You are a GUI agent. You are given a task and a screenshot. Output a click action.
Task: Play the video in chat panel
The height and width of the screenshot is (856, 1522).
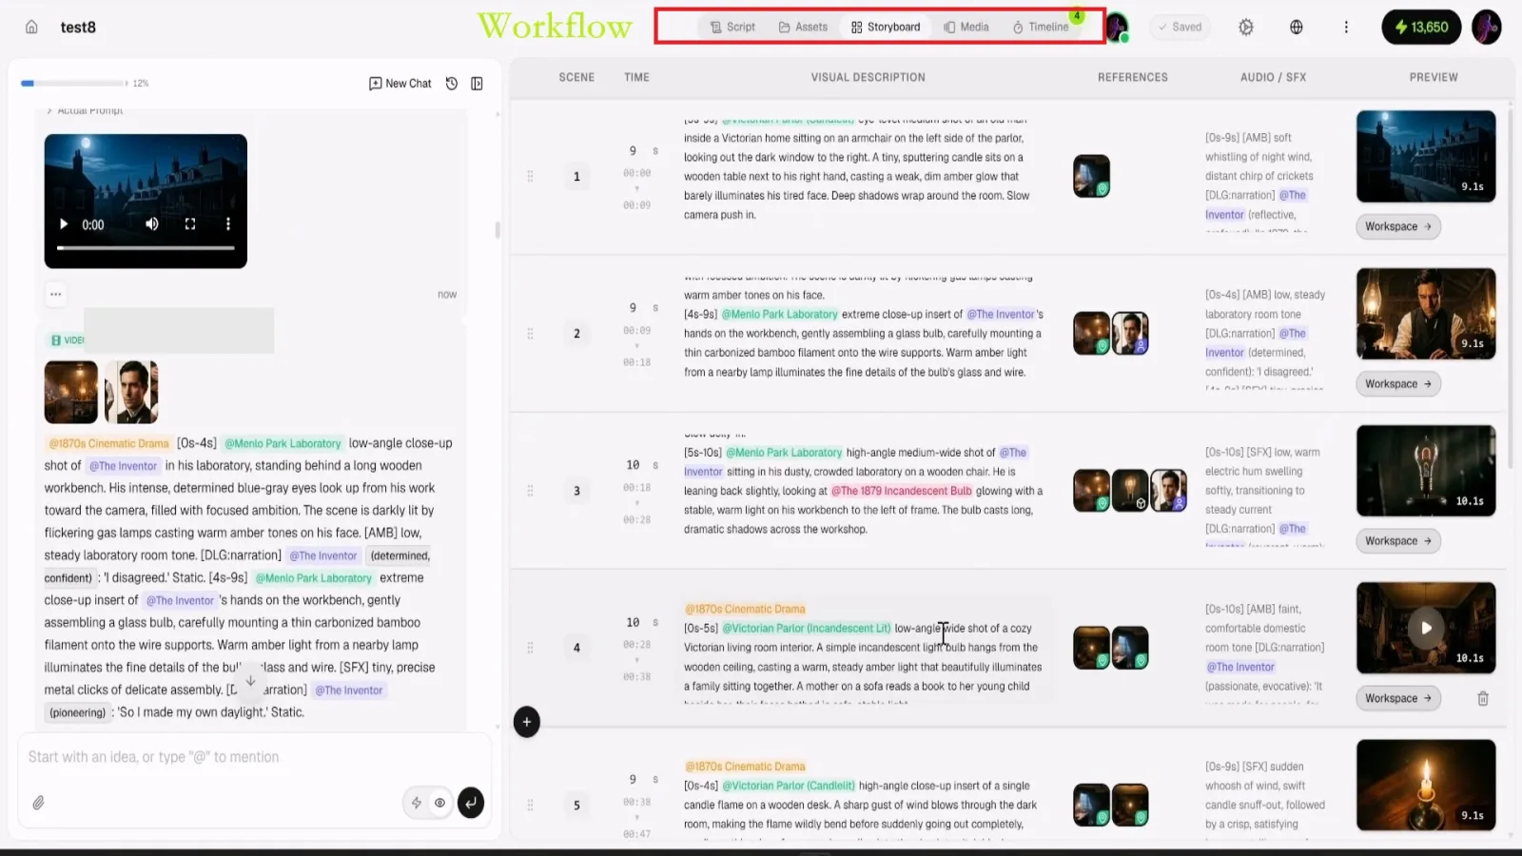point(64,224)
